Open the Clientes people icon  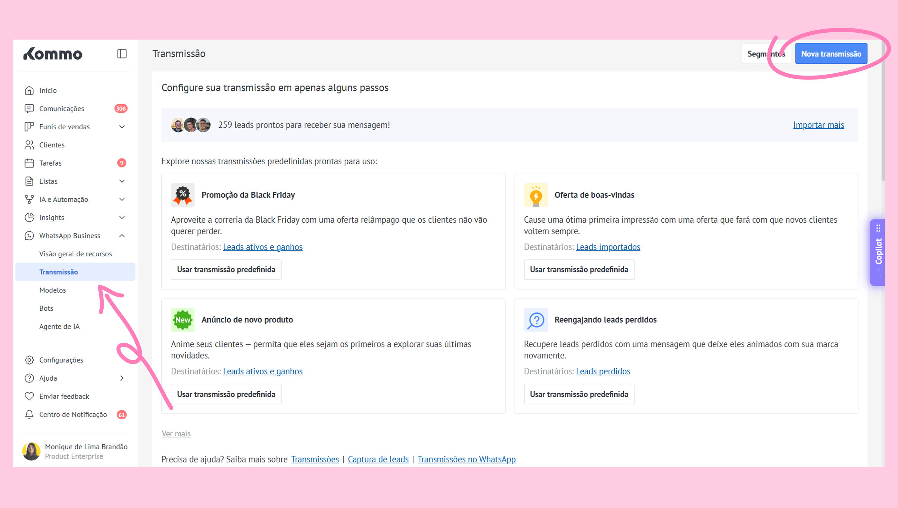click(29, 145)
